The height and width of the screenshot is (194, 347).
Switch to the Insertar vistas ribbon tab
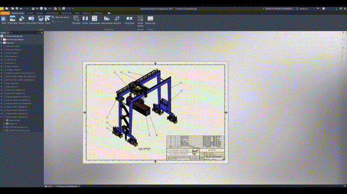(18, 13)
